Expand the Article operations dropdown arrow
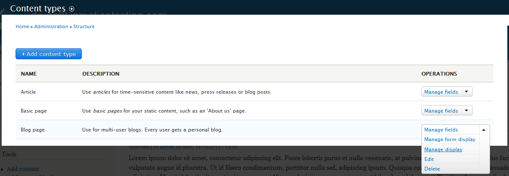 tap(467, 92)
